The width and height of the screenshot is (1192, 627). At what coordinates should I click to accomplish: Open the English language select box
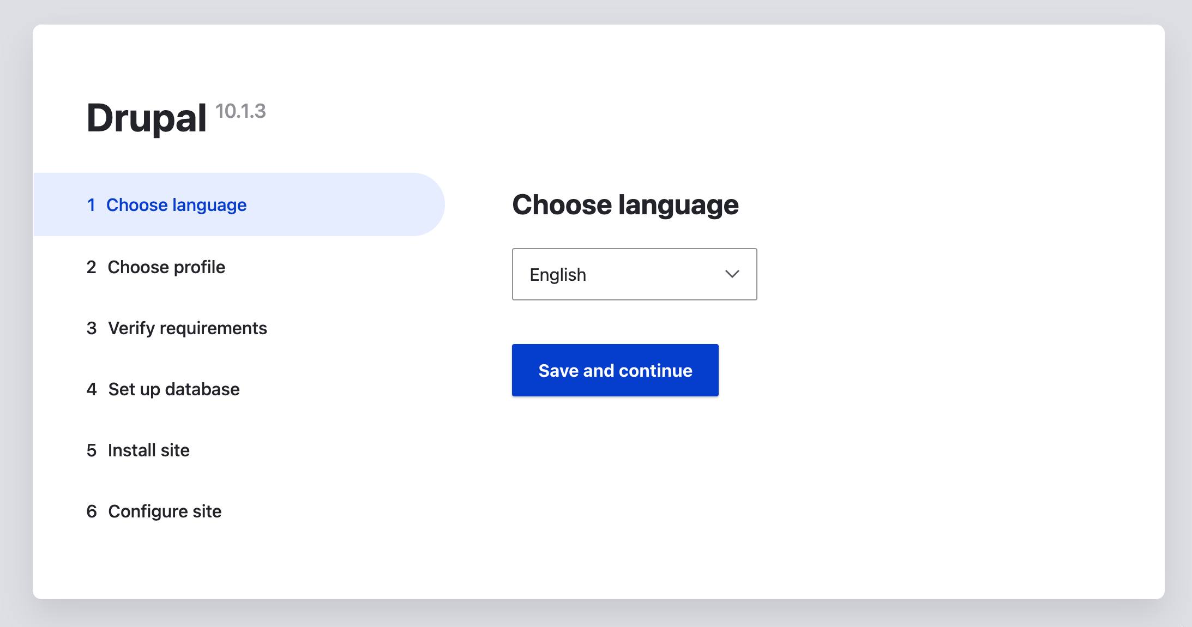click(x=634, y=274)
